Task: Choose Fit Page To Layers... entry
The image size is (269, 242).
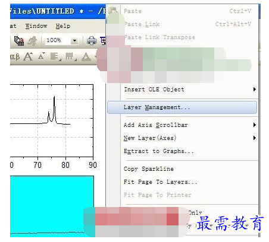Action: (182, 182)
